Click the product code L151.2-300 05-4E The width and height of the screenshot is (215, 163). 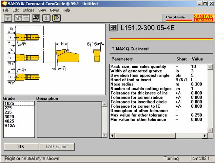coord(147,28)
